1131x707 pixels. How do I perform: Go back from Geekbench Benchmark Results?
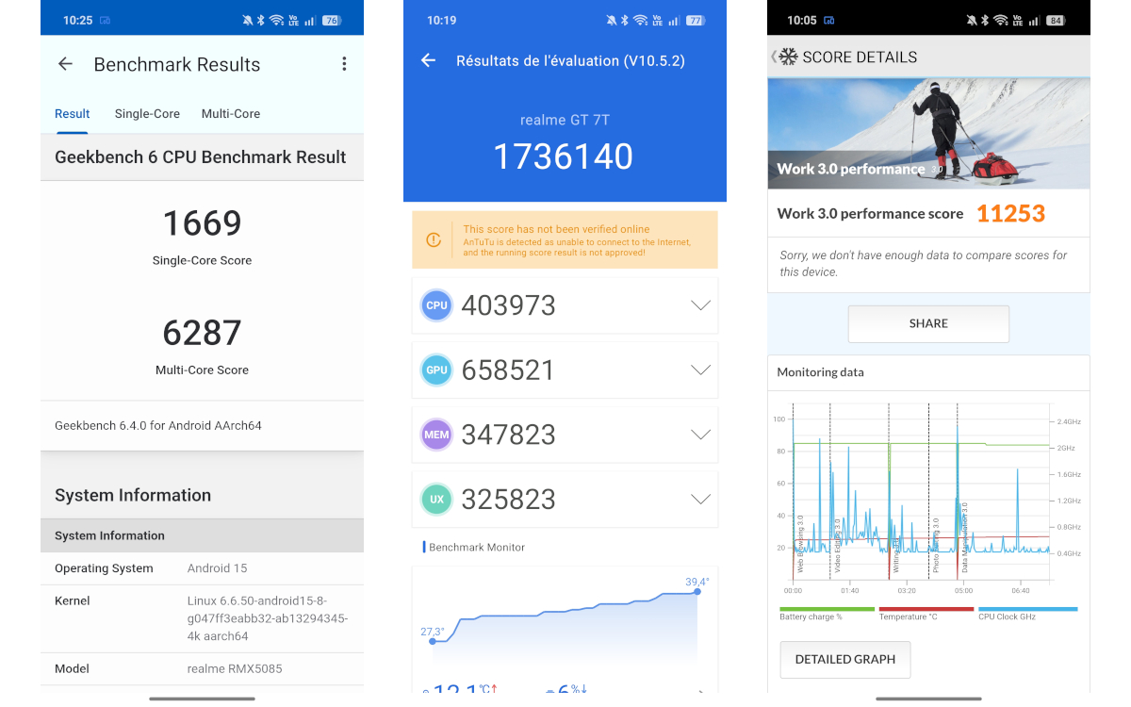[x=65, y=64]
